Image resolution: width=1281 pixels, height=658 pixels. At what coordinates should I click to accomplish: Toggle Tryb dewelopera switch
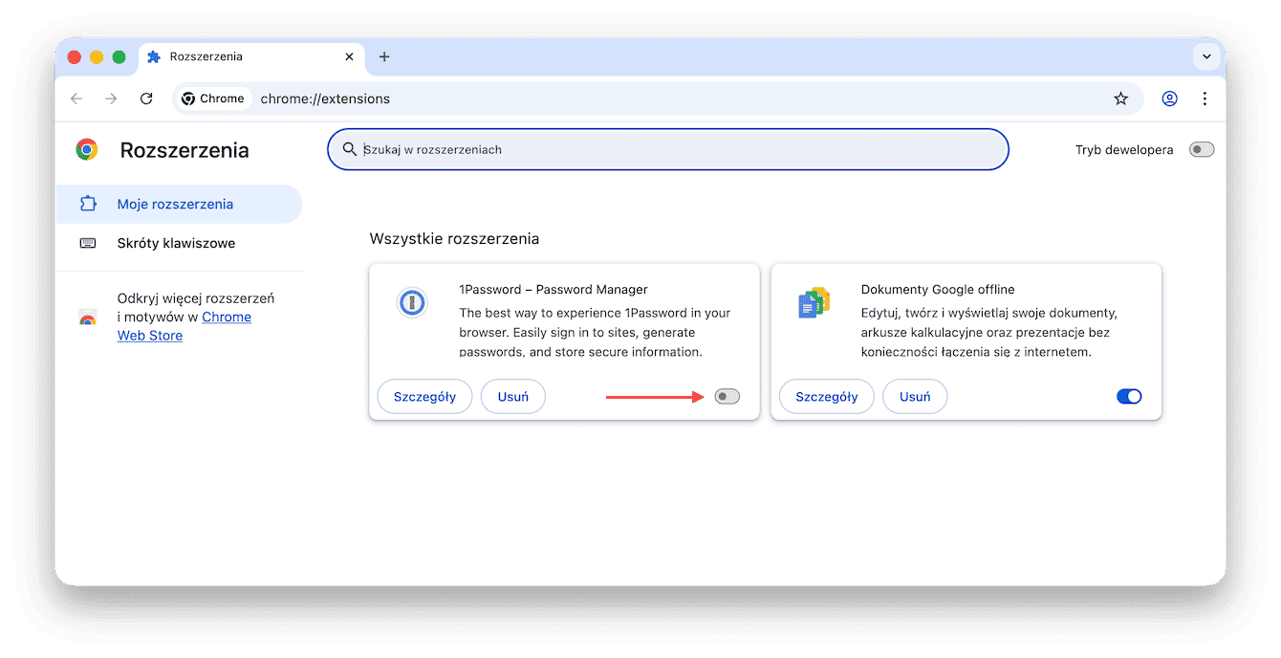click(1202, 149)
